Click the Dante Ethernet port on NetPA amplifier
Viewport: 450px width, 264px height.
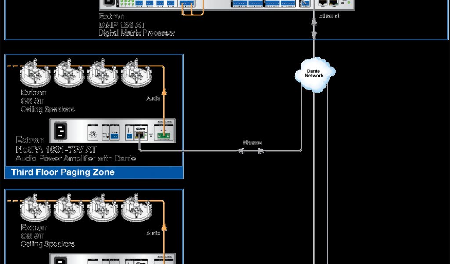pyautogui.click(x=139, y=134)
